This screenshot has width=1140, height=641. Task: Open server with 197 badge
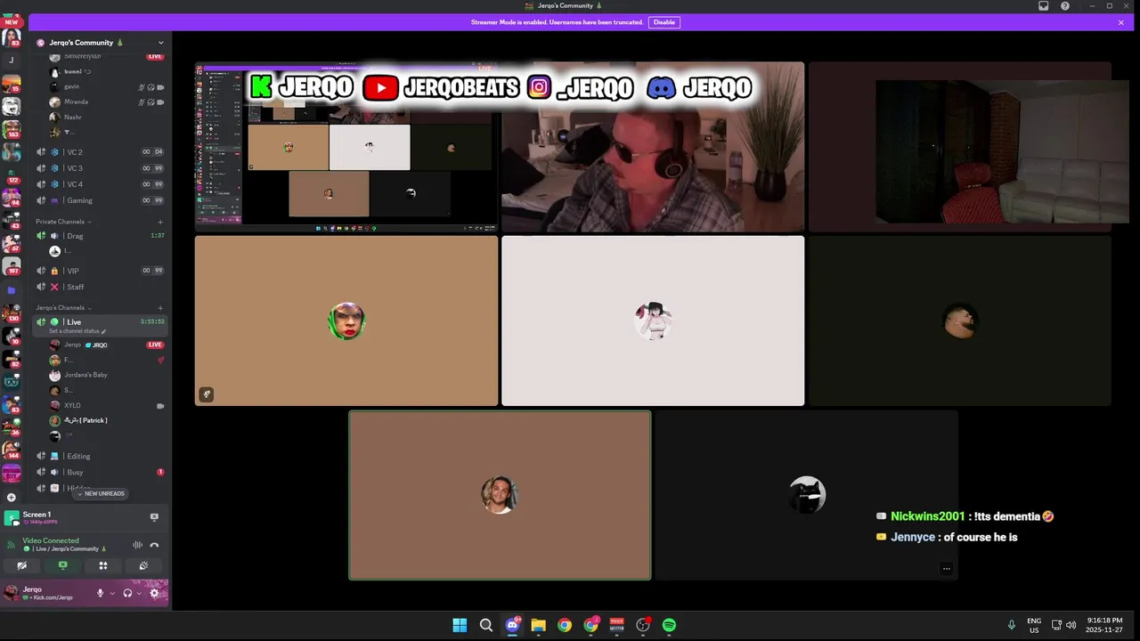point(12,265)
